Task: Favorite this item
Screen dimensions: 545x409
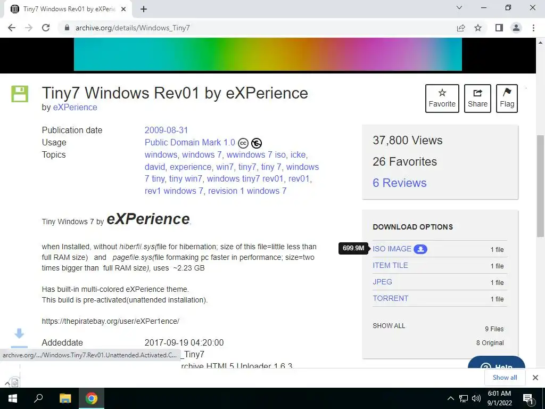Action: (x=442, y=99)
